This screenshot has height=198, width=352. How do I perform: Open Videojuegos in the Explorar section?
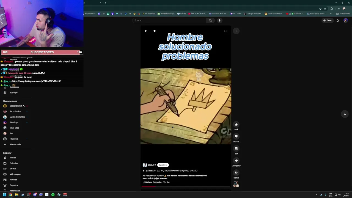pos(16,174)
